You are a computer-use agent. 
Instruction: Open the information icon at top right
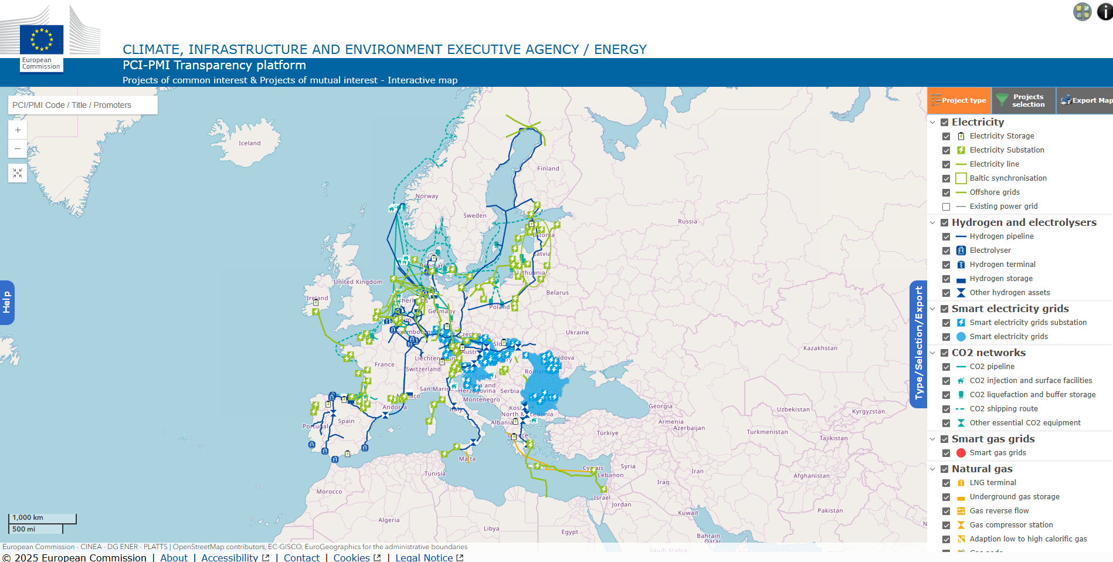tap(1105, 12)
